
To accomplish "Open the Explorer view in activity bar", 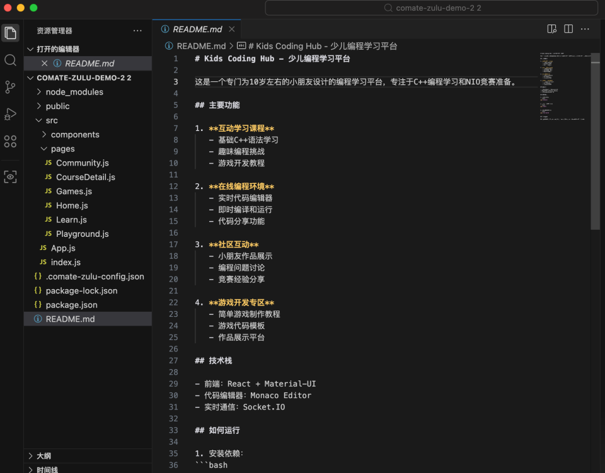I will (11, 33).
